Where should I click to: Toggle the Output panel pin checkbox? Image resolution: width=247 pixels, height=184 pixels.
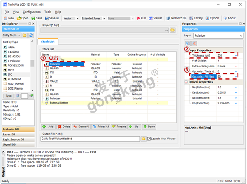coord(3,155)
